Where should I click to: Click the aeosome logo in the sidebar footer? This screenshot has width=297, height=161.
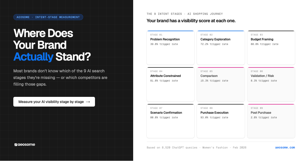coord(25,144)
